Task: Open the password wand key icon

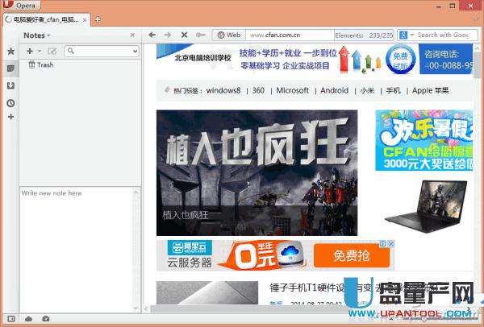Action: click(x=201, y=35)
